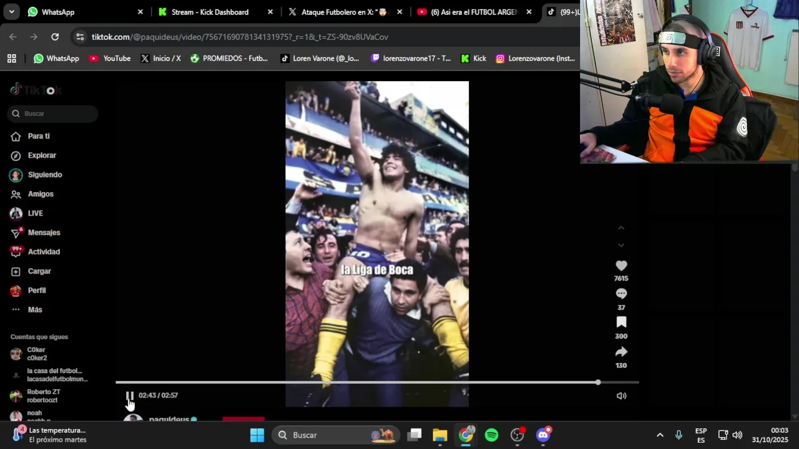Open the weather widget Las temperatura...

(50, 435)
